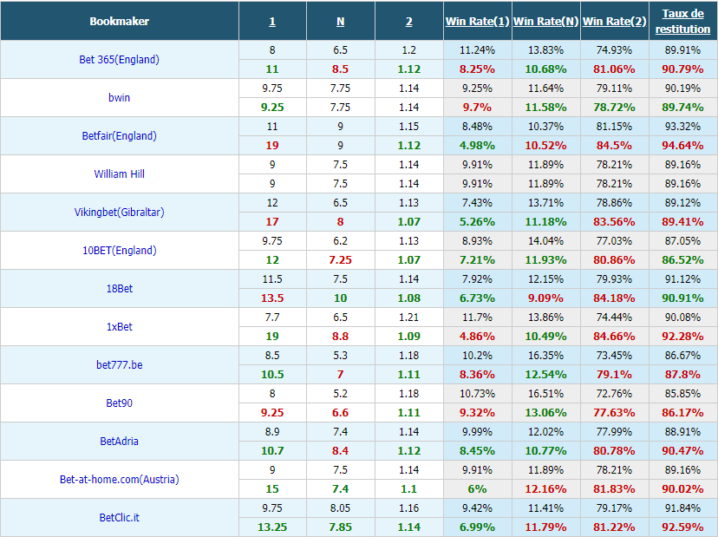Select Betfair win rate 84.5%
Screen dimensions: 718x537
pos(614,145)
